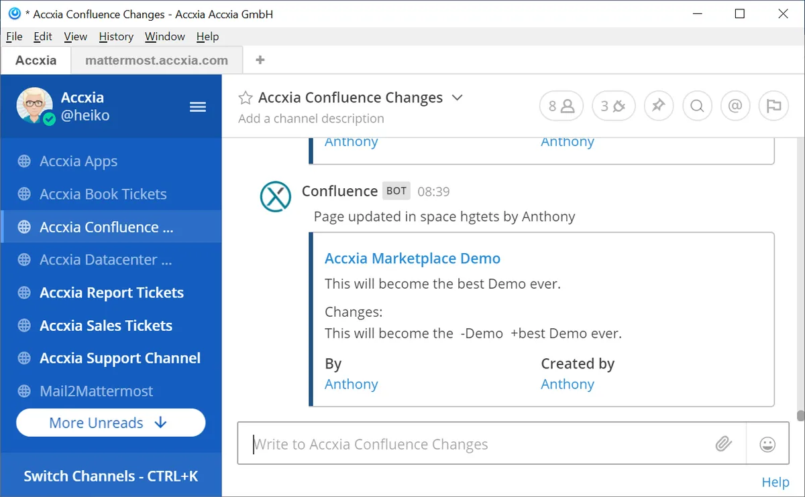The height and width of the screenshot is (497, 805).
Task: Click the globe icon beside Accxia Apps
Action: (24, 161)
